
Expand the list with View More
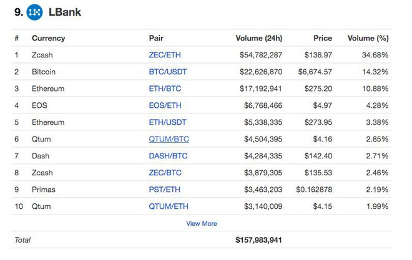coord(202,224)
